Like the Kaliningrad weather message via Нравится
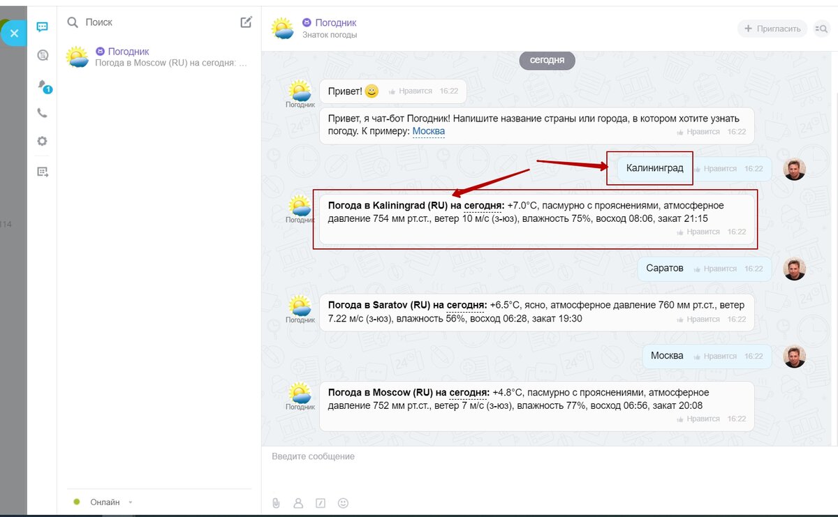 [x=698, y=232]
